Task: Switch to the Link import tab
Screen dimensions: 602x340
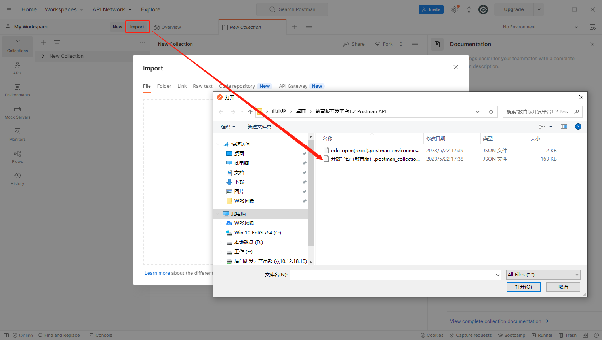Action: [x=182, y=86]
